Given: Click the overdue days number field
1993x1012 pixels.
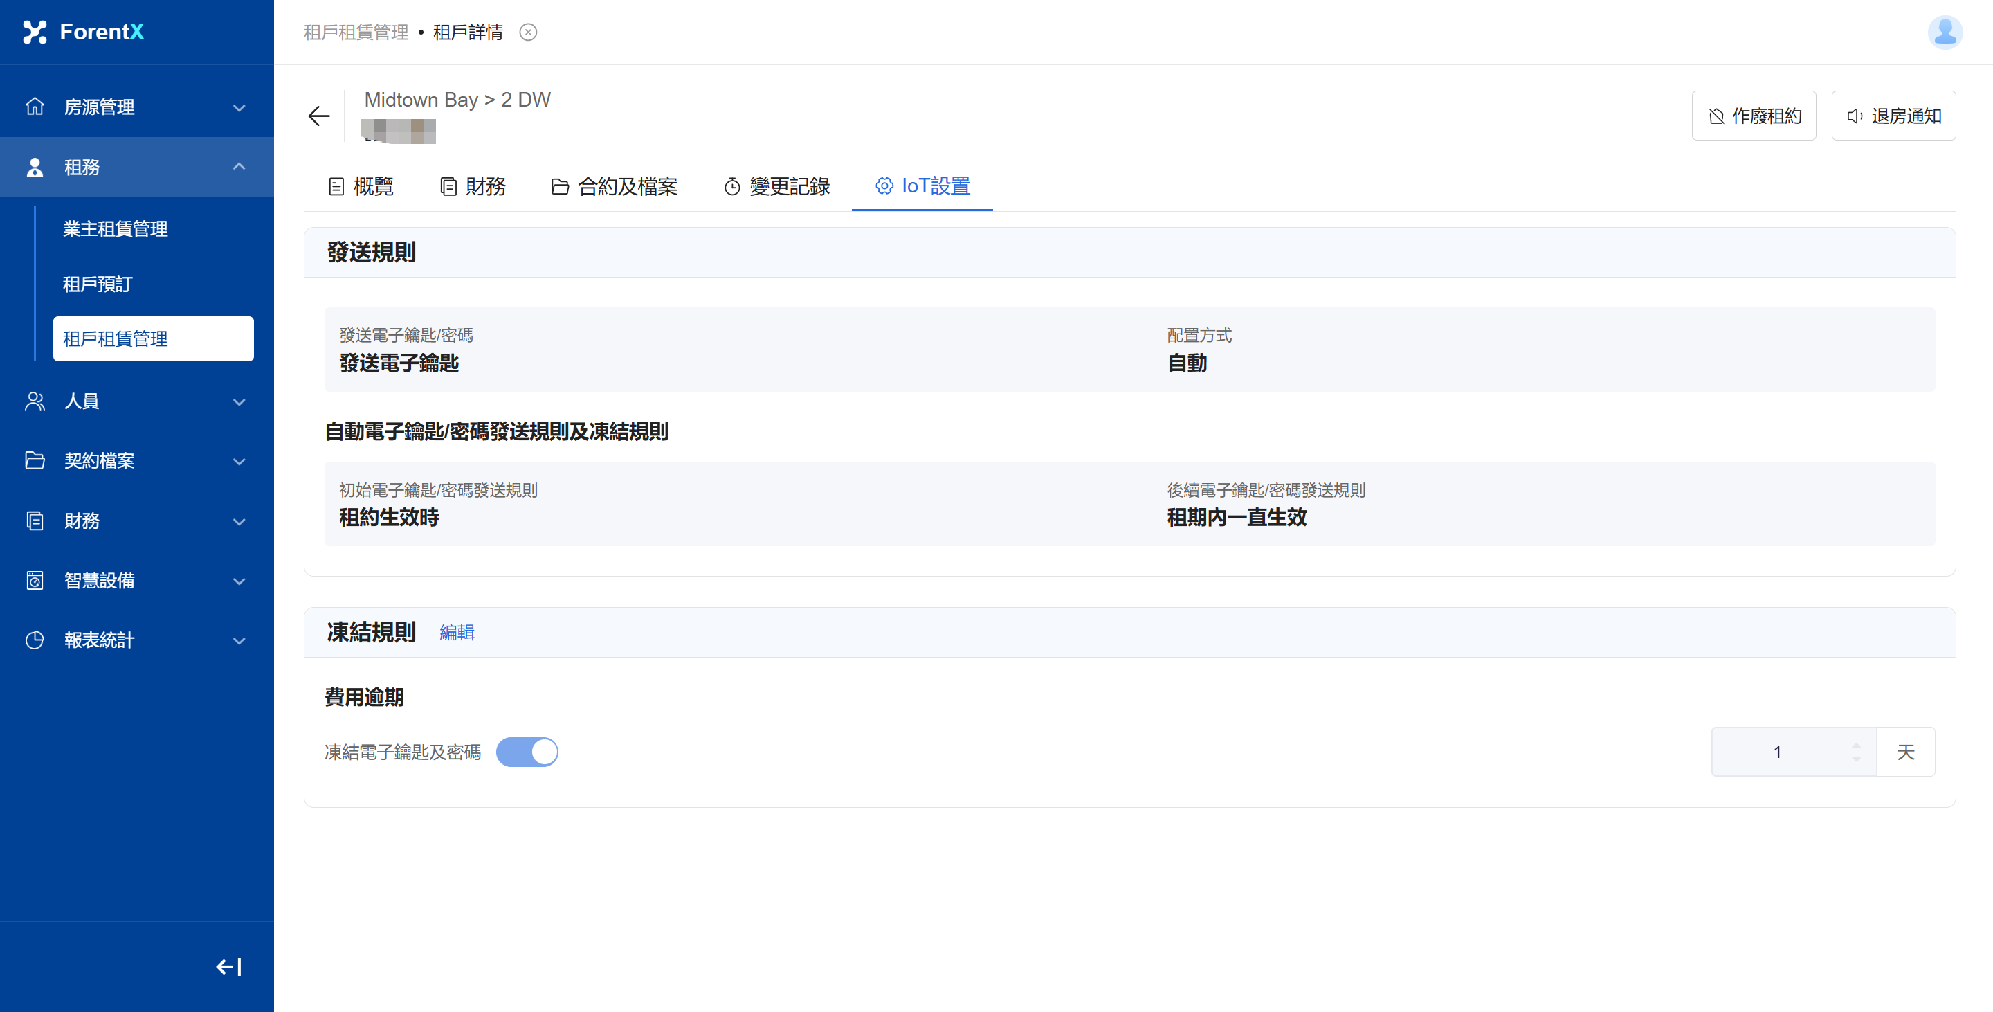Looking at the screenshot, I should tap(1778, 752).
